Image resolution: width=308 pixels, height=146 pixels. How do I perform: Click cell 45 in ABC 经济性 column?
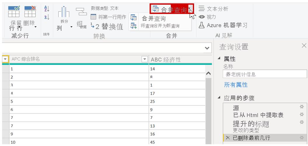pos(177,142)
